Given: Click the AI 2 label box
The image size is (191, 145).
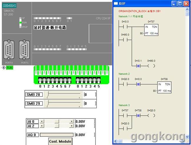Looking at the screenshot, I should pyautogui.click(x=33, y=126).
